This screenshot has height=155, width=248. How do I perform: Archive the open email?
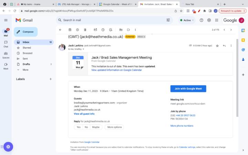pos(70,30)
